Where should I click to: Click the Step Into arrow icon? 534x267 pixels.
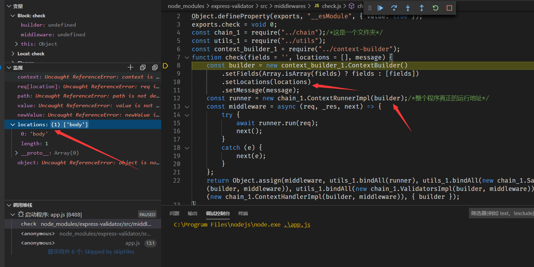[x=408, y=8]
